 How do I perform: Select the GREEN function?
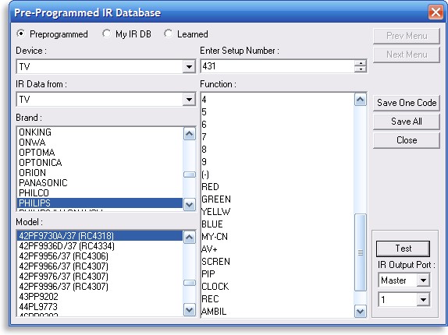[277, 199]
